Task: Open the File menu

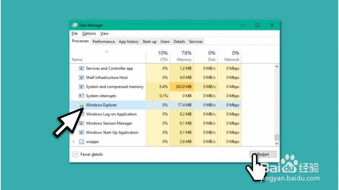Action: [74, 34]
